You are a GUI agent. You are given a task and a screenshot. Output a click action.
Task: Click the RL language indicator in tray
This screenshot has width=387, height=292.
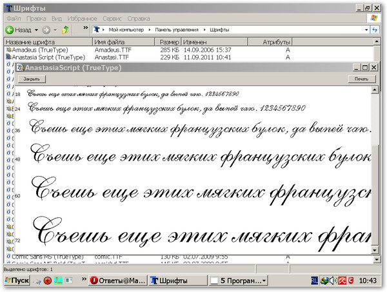[314, 281]
